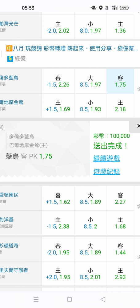Select 客 +1.5, 1.62 handicap for 國民

tap(58, 198)
